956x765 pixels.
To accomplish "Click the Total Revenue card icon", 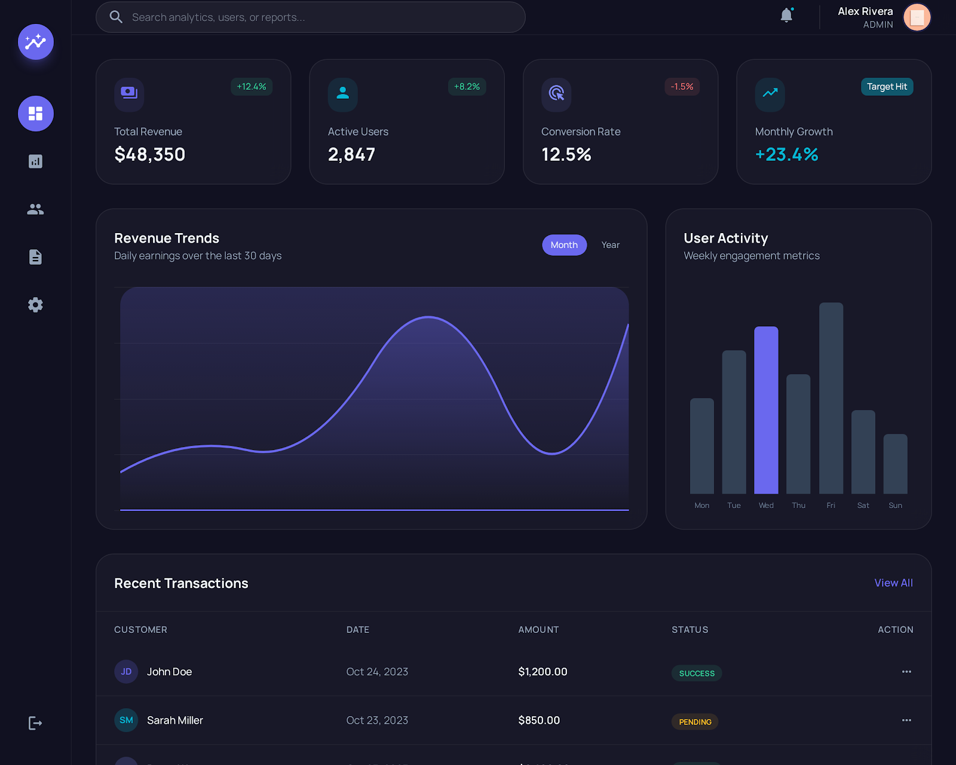I will (128, 94).
